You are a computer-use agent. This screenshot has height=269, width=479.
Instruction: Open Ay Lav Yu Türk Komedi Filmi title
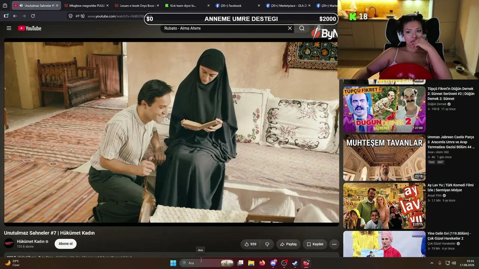451,188
